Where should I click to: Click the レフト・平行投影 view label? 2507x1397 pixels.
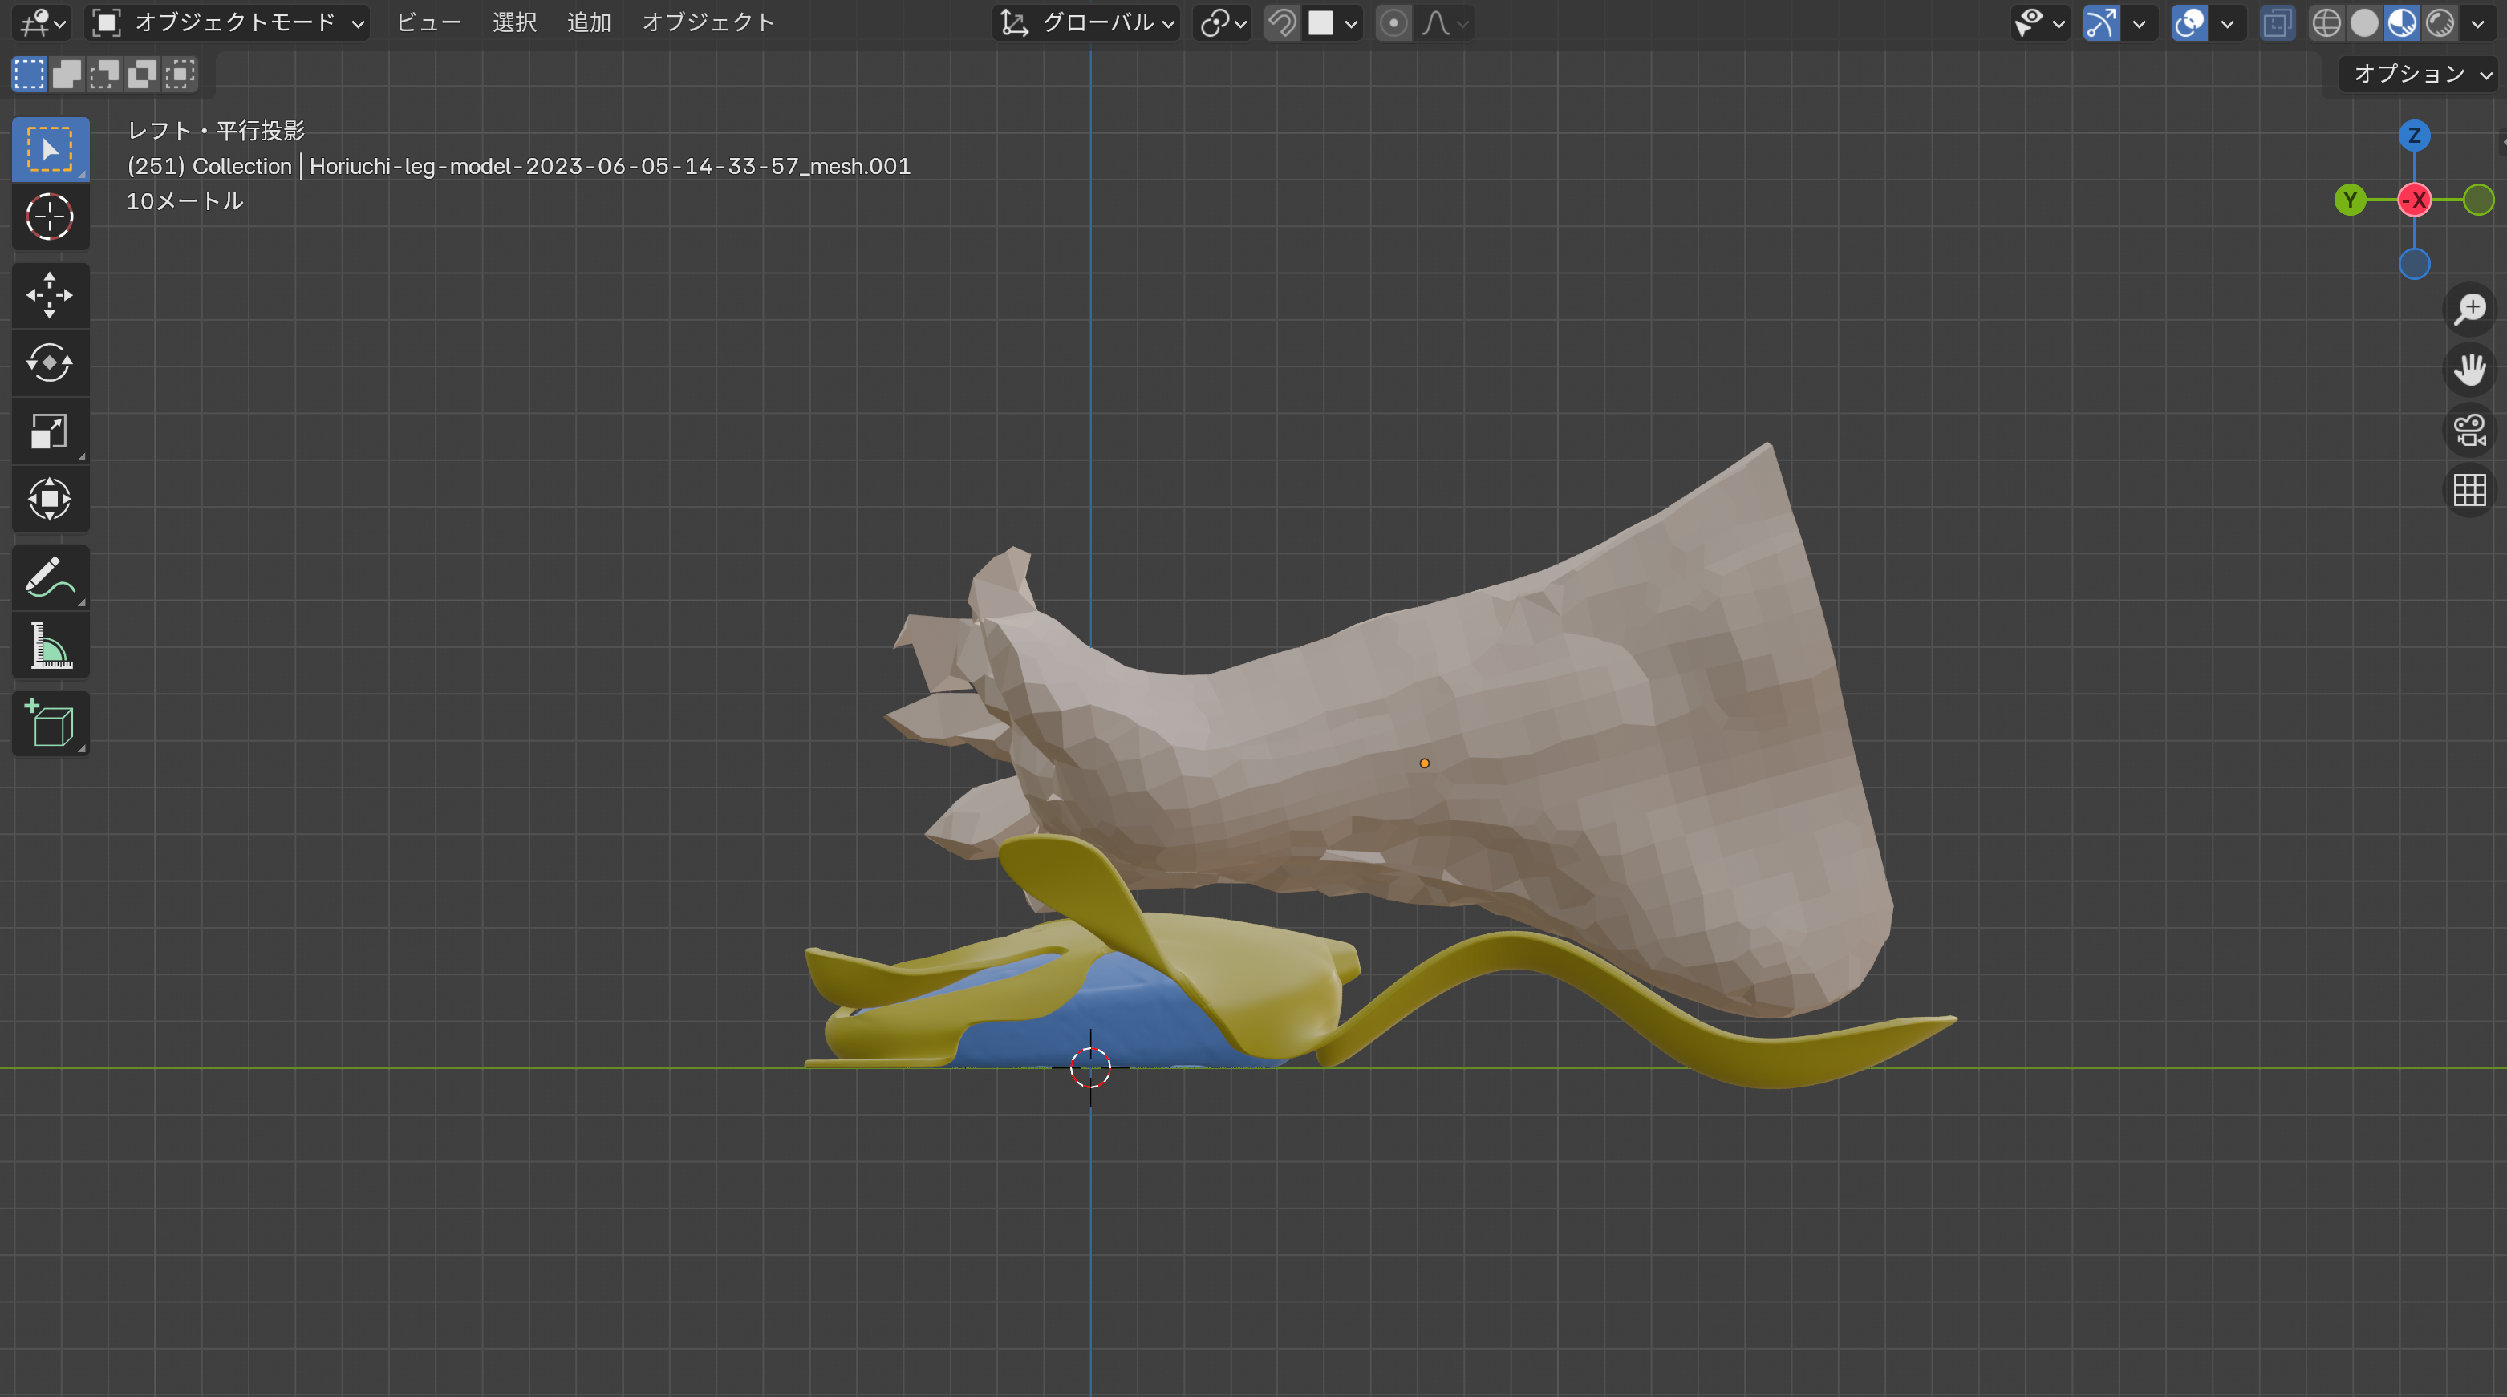pos(216,131)
